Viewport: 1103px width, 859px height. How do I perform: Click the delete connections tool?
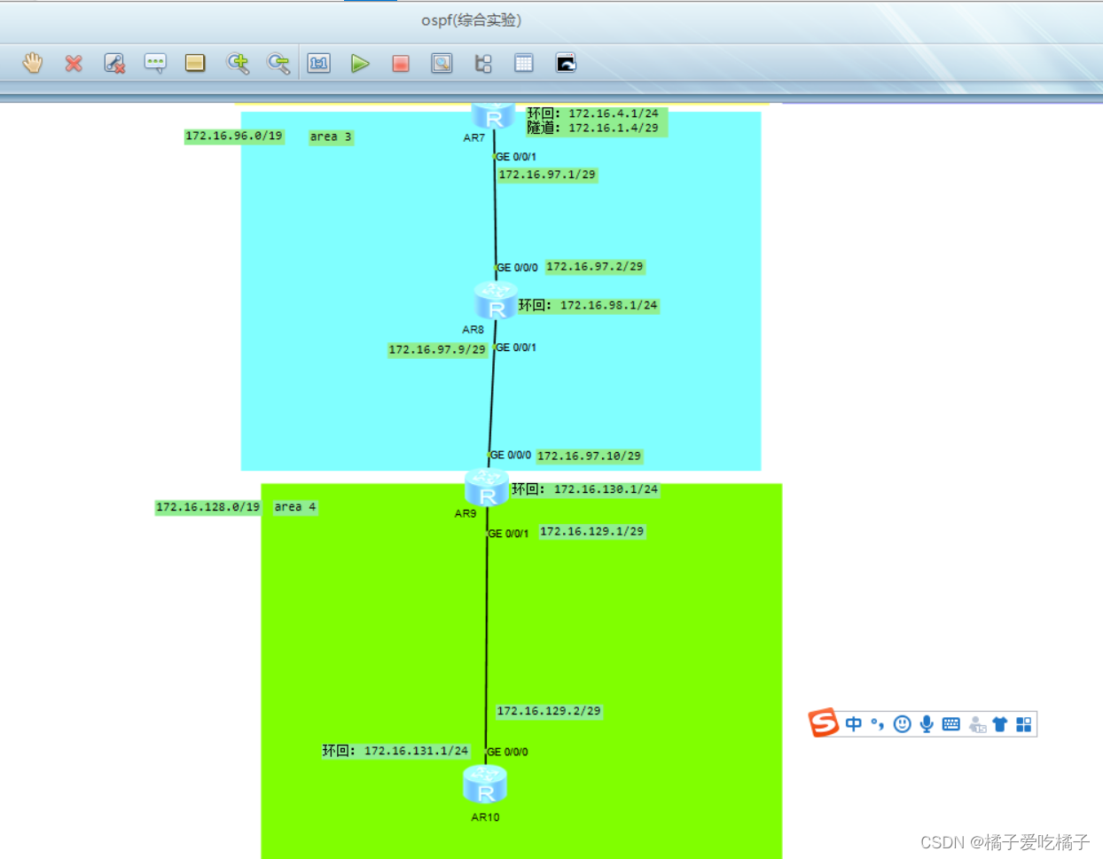(x=114, y=63)
